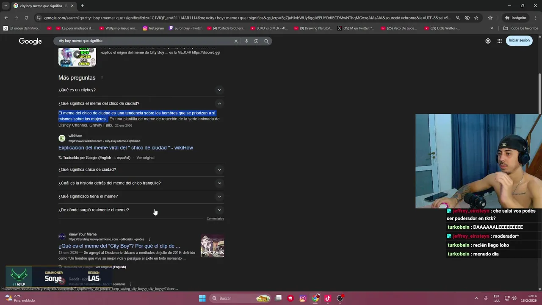Open the taskbar microphone indicator
Image resolution: width=542 pixels, height=305 pixels.
486,298
